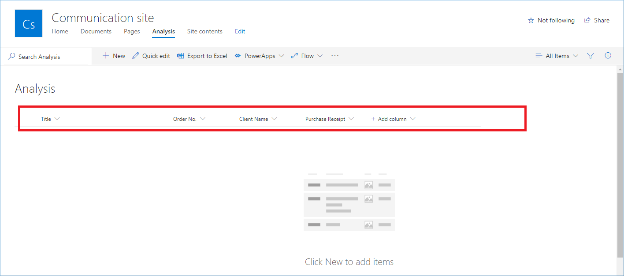Open the ellipsis overflow menu in command bar
This screenshot has height=276, width=624.
(334, 56)
